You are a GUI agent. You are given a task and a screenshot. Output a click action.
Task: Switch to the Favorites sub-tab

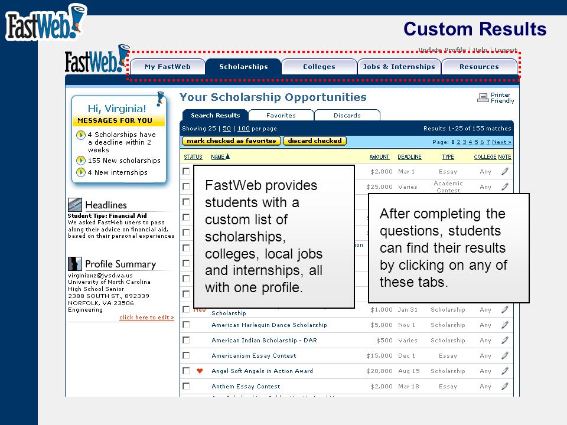pos(281,115)
